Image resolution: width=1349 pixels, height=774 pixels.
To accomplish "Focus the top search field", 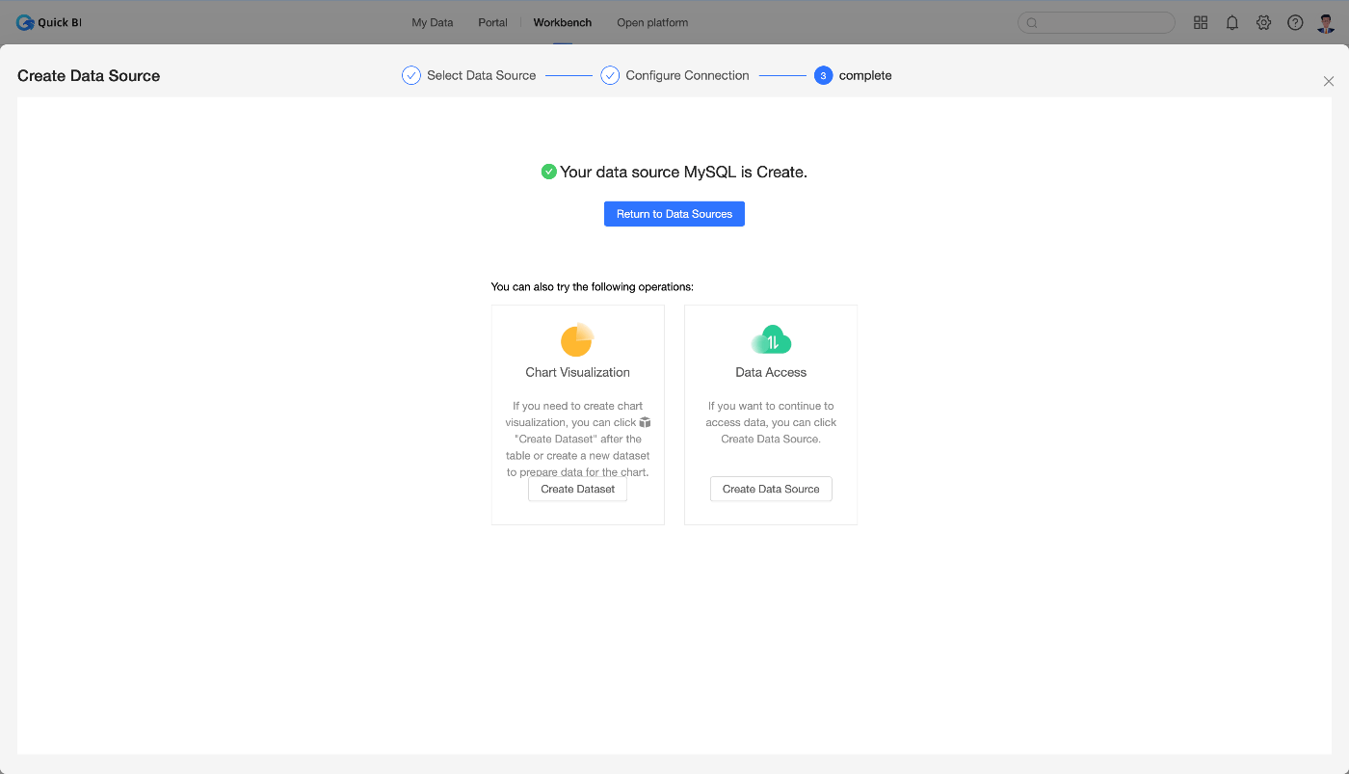I will pos(1097,23).
